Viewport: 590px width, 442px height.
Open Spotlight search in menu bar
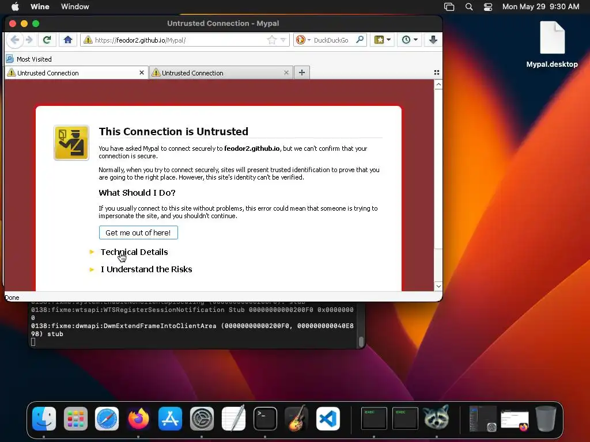tap(469, 7)
